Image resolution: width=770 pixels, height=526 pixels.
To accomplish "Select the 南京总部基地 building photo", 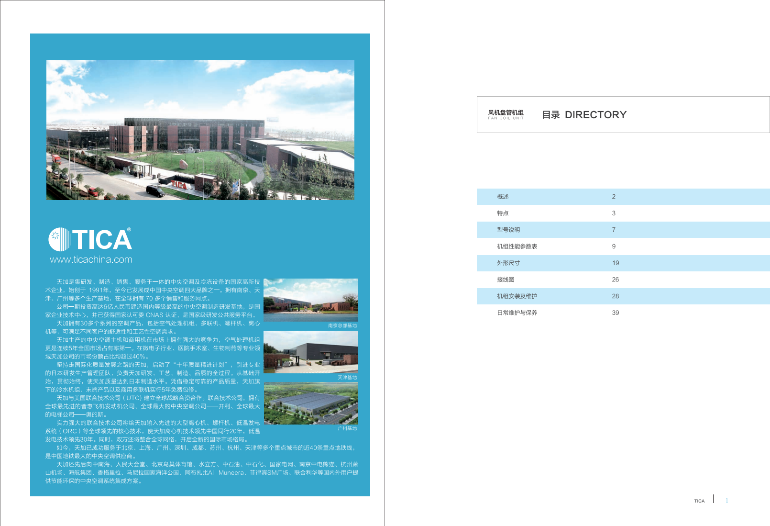I will [310, 300].
